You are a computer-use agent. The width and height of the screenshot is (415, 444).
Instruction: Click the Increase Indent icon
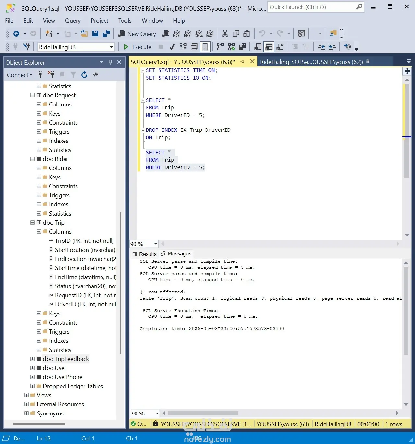tap(332, 47)
